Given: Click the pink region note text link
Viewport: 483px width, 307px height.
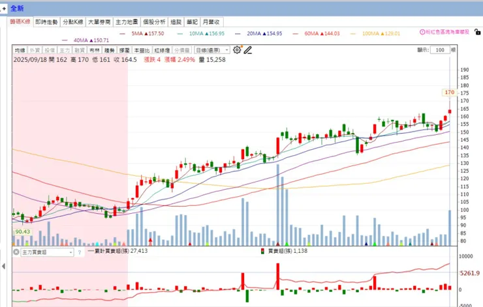Looking at the screenshot, I should [447, 32].
